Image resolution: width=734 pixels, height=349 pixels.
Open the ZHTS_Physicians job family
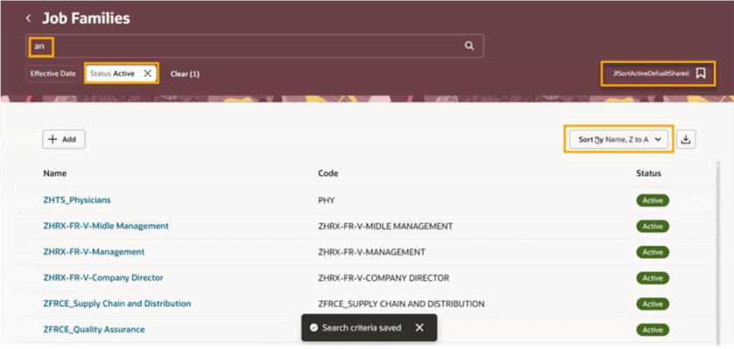coord(77,200)
